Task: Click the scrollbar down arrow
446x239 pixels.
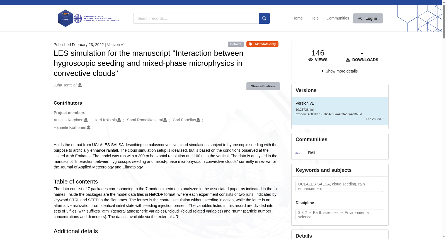Action: coord(444,236)
